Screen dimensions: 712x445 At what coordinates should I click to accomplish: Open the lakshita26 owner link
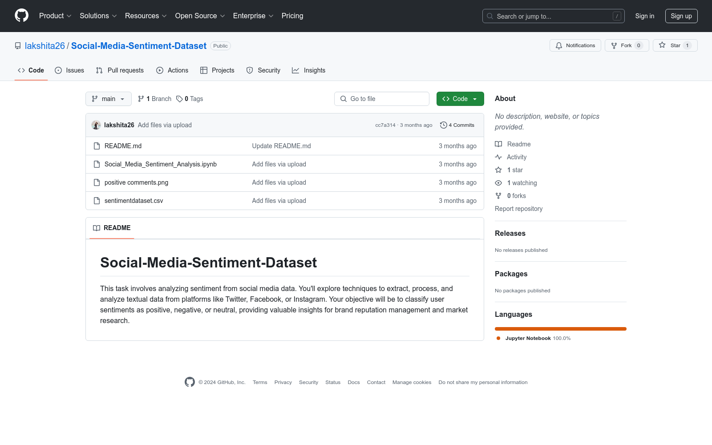point(45,46)
